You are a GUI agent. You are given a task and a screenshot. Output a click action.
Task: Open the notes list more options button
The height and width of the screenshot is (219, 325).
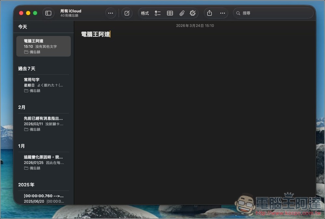pyautogui.click(x=111, y=13)
